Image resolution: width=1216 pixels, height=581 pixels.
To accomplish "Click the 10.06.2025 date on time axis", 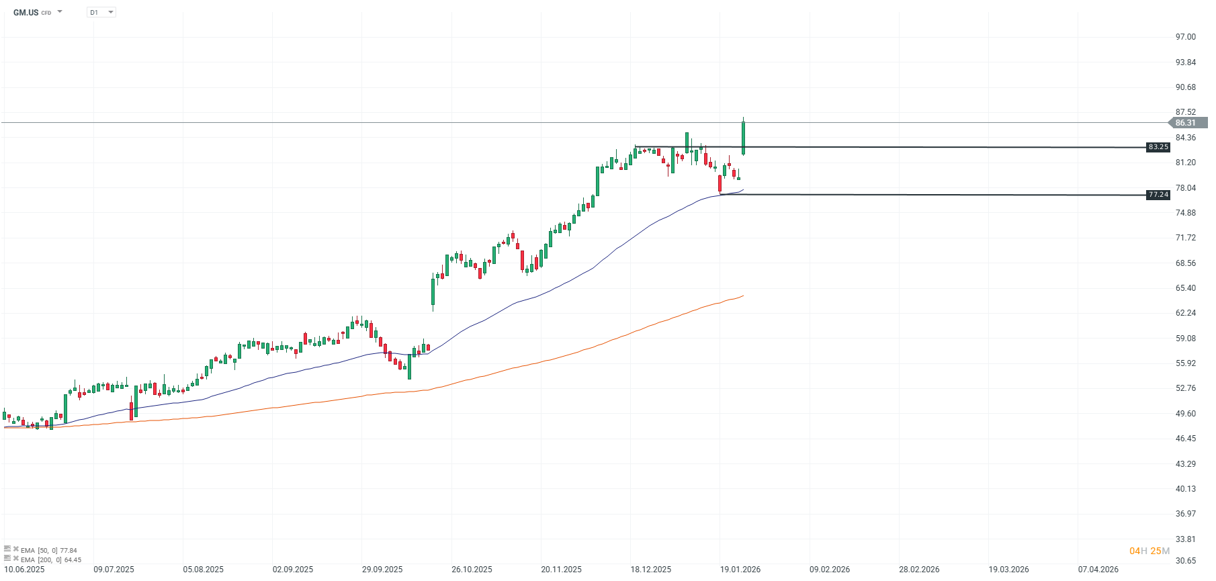I will [24, 570].
